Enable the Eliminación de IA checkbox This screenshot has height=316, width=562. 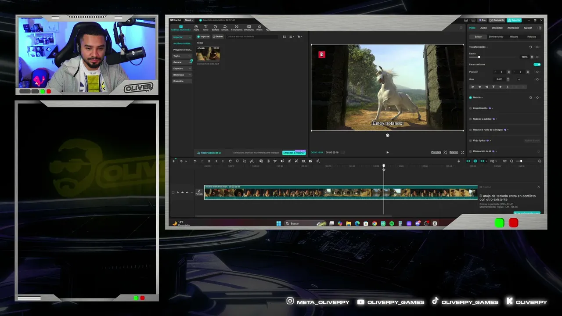471,151
